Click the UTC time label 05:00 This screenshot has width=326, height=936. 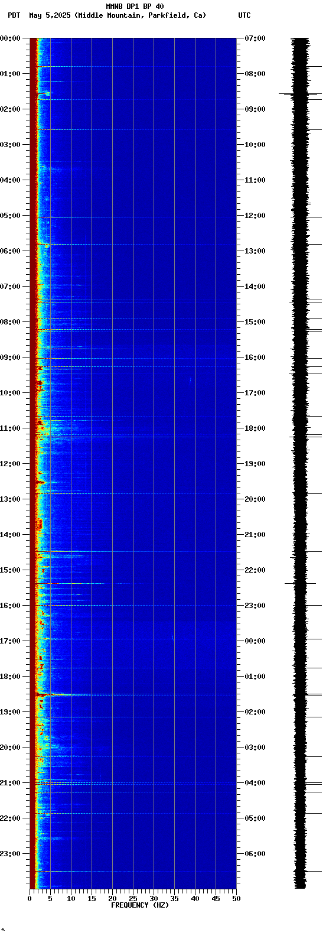[x=255, y=818]
